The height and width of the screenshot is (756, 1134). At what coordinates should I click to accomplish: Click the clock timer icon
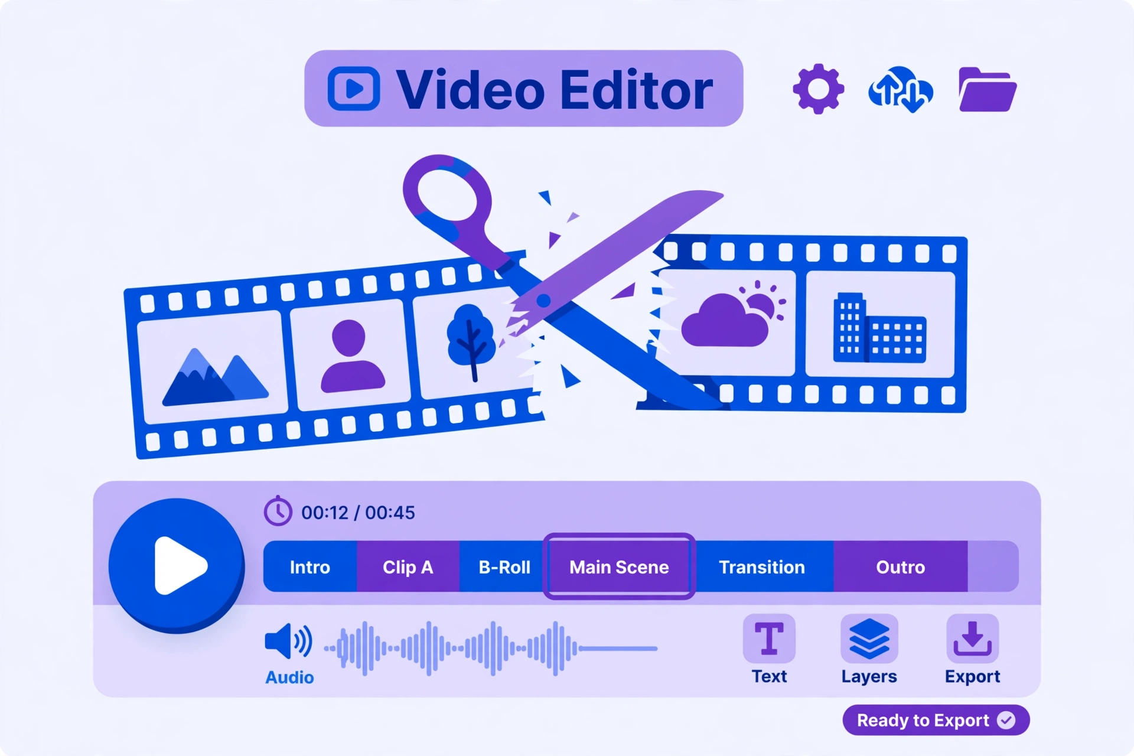278,511
